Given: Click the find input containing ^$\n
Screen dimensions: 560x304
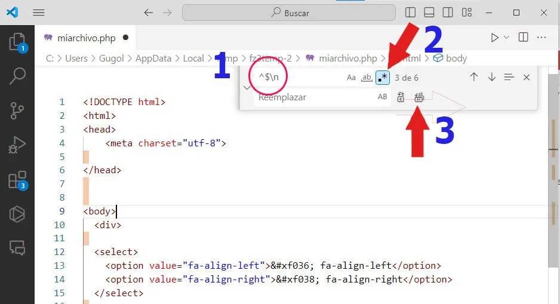Looking at the screenshot, I should tap(299, 77).
